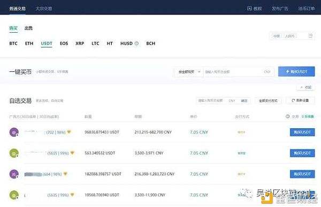Choose the EOS coin tab
The height and width of the screenshot is (207, 321).
[64, 43]
